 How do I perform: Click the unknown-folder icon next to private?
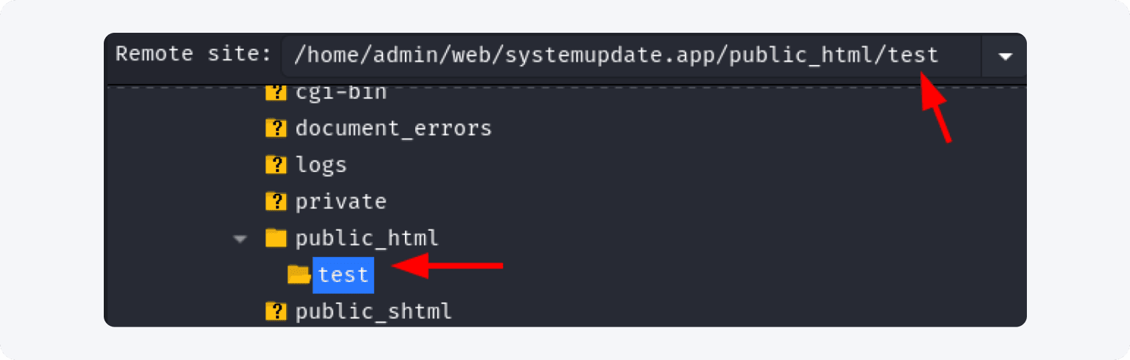point(276,202)
